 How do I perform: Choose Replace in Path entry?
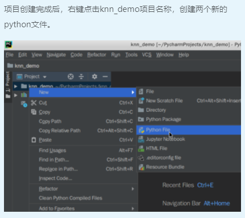[83, 169]
